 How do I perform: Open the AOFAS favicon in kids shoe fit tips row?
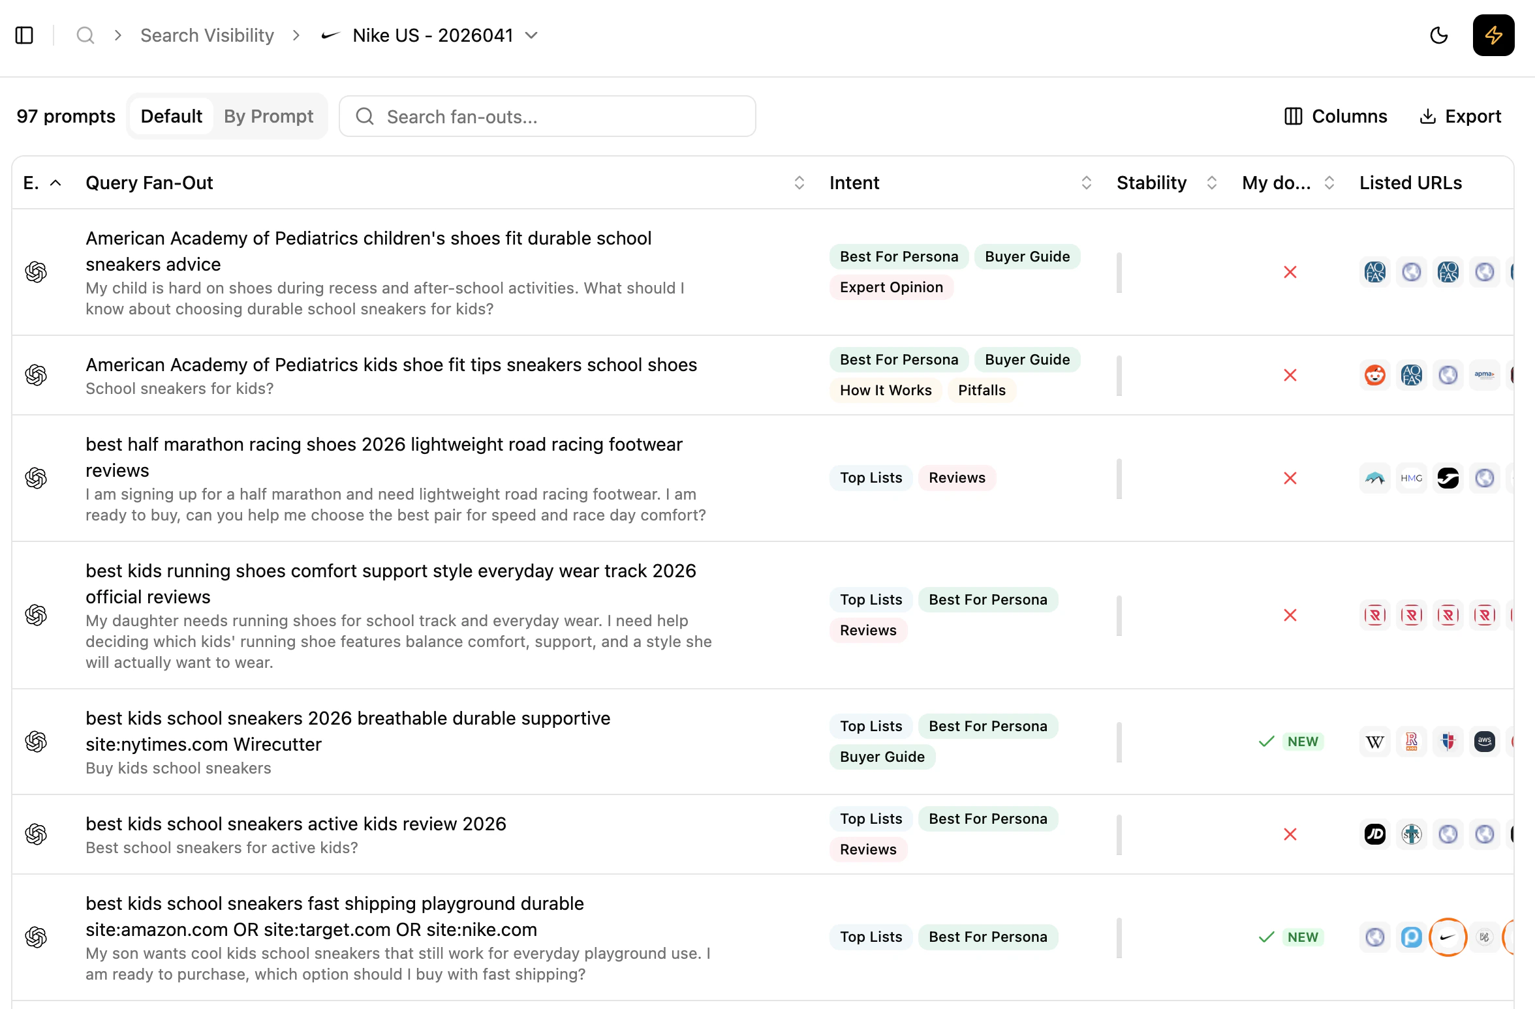1412,375
